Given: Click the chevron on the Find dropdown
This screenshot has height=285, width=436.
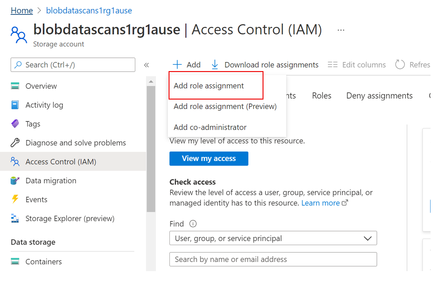Looking at the screenshot, I should [367, 238].
